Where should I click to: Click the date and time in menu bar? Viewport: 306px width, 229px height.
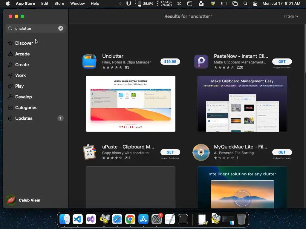coord(281,4)
